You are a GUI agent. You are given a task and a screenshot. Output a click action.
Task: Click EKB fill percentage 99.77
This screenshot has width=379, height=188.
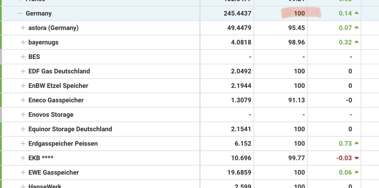pyautogui.click(x=296, y=158)
